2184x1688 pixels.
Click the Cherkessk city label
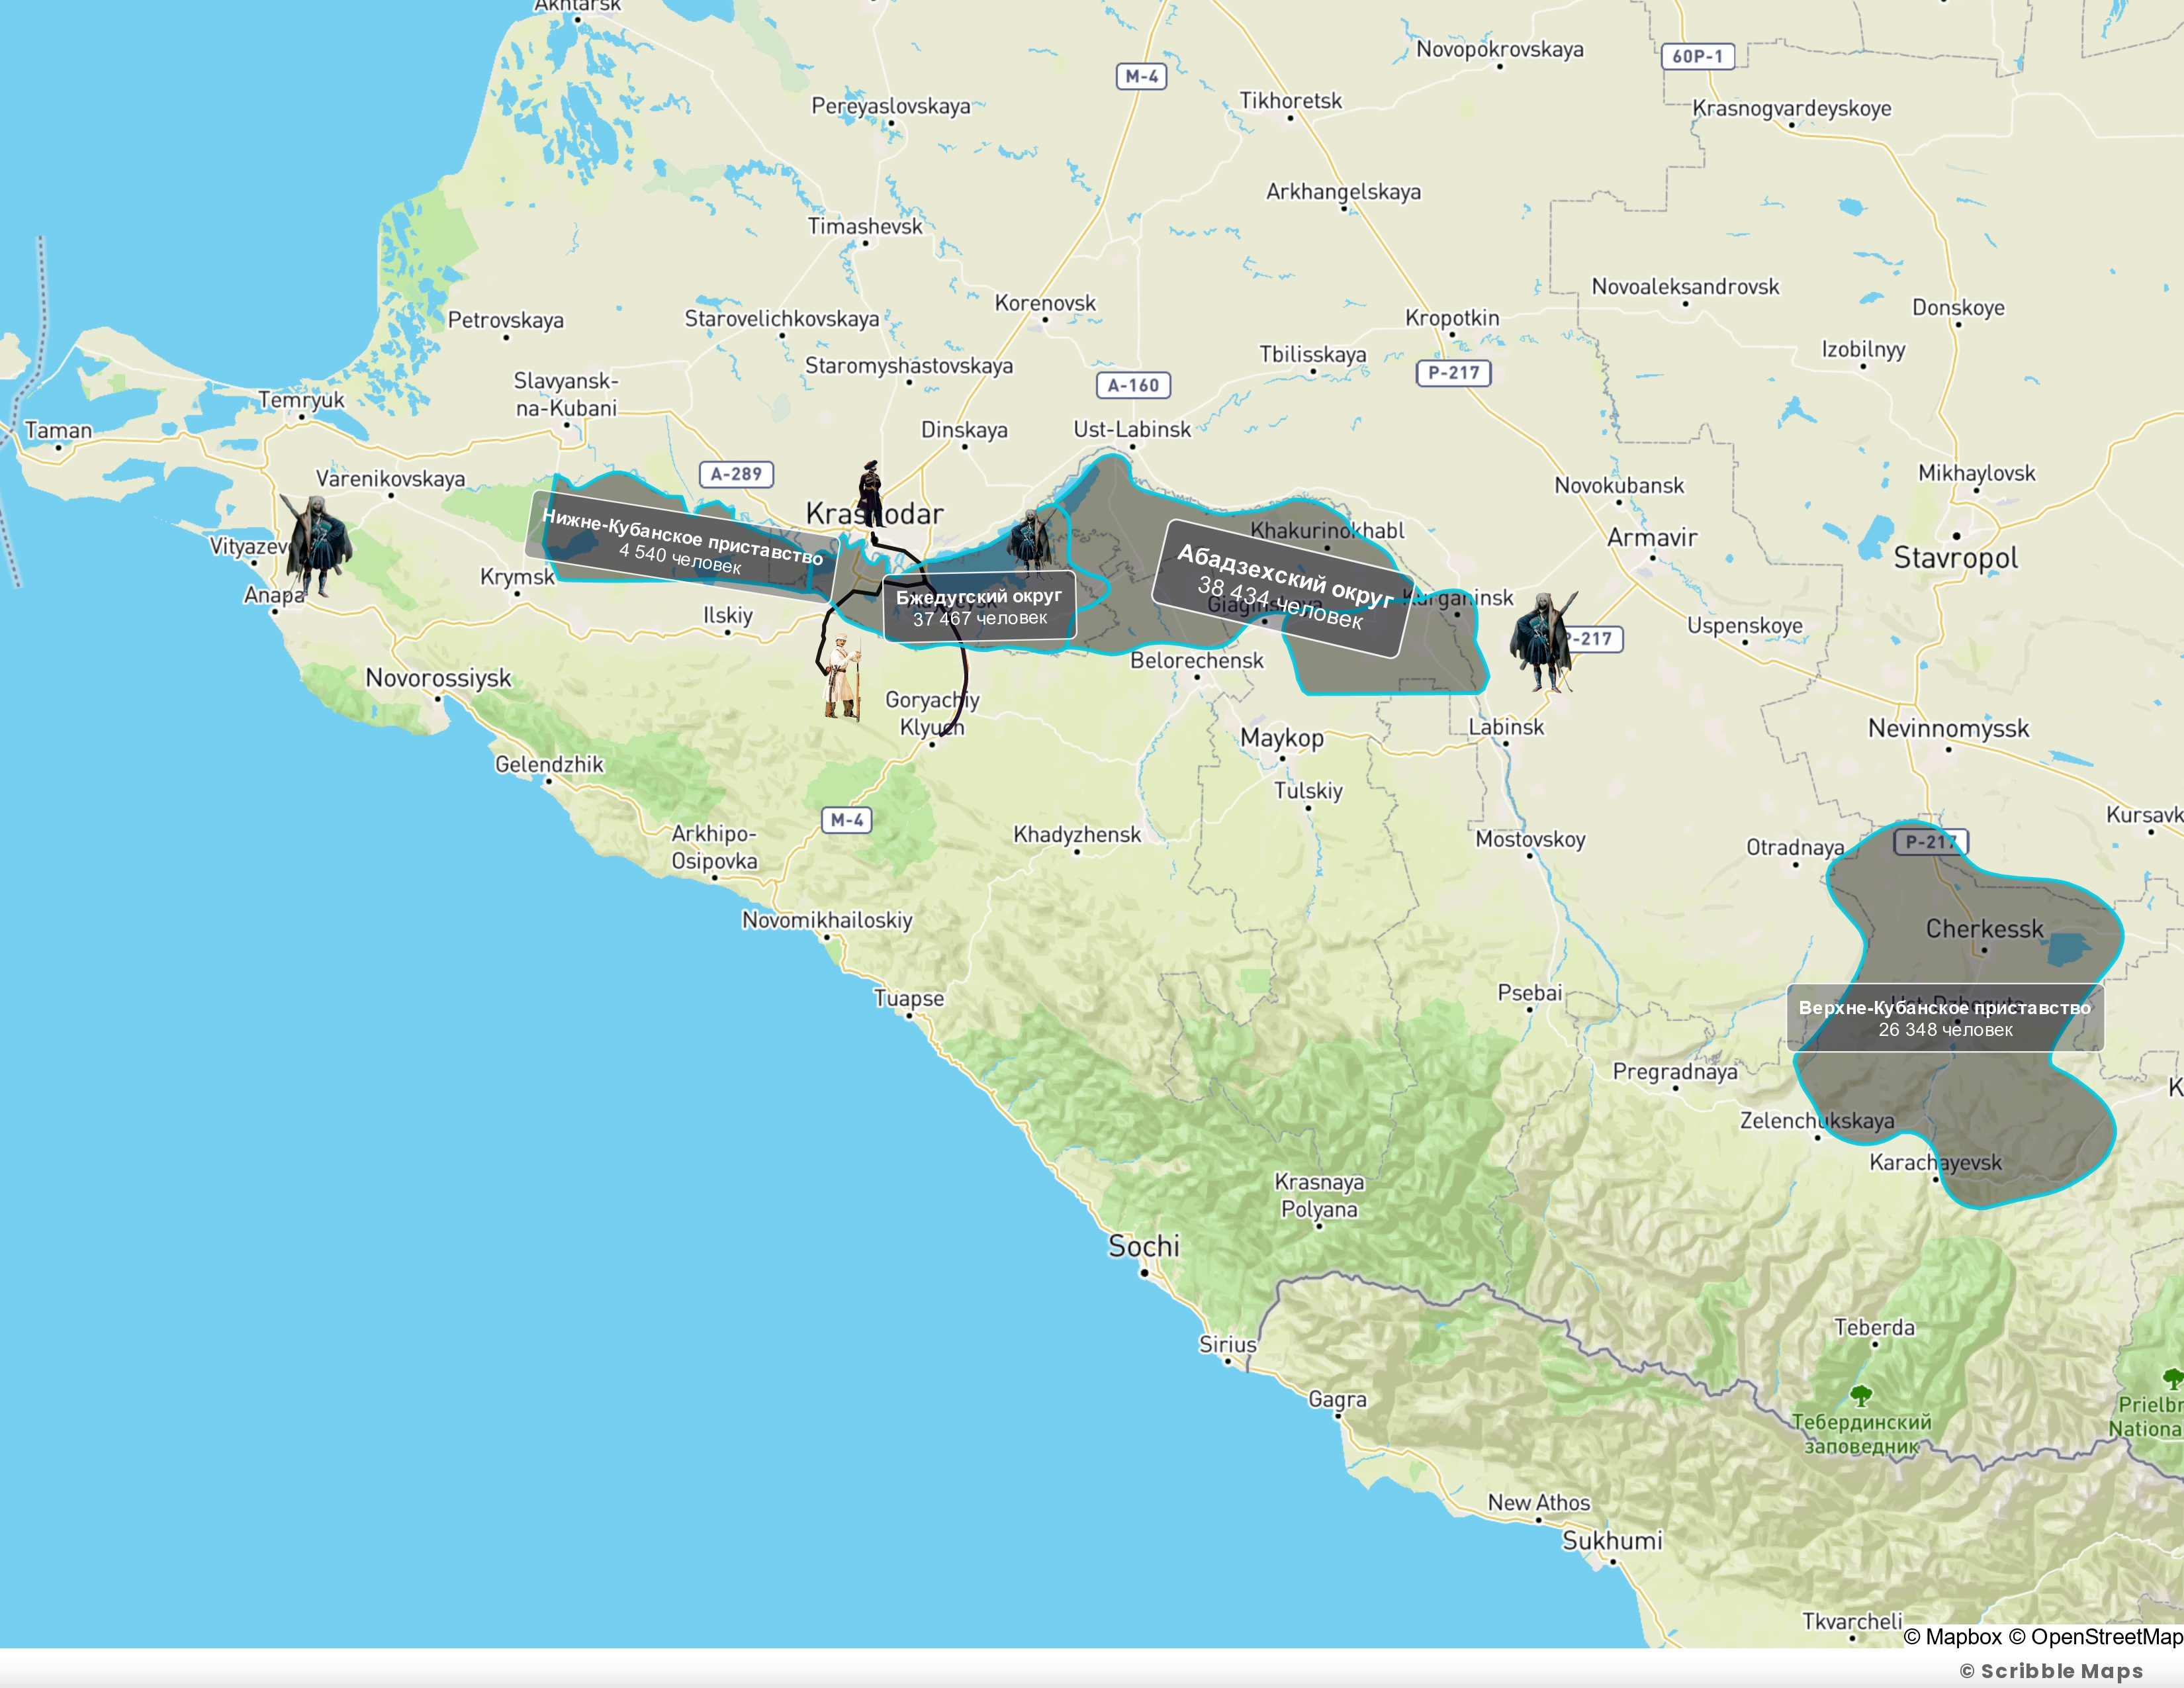coord(1984,929)
